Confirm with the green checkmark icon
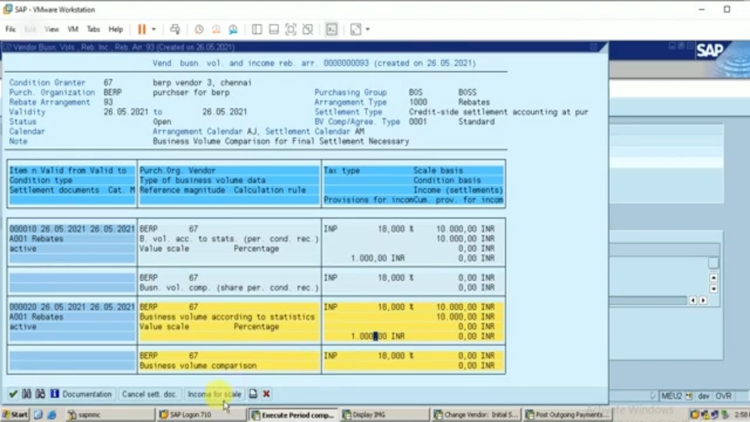Image resolution: width=750 pixels, height=422 pixels. [x=13, y=394]
